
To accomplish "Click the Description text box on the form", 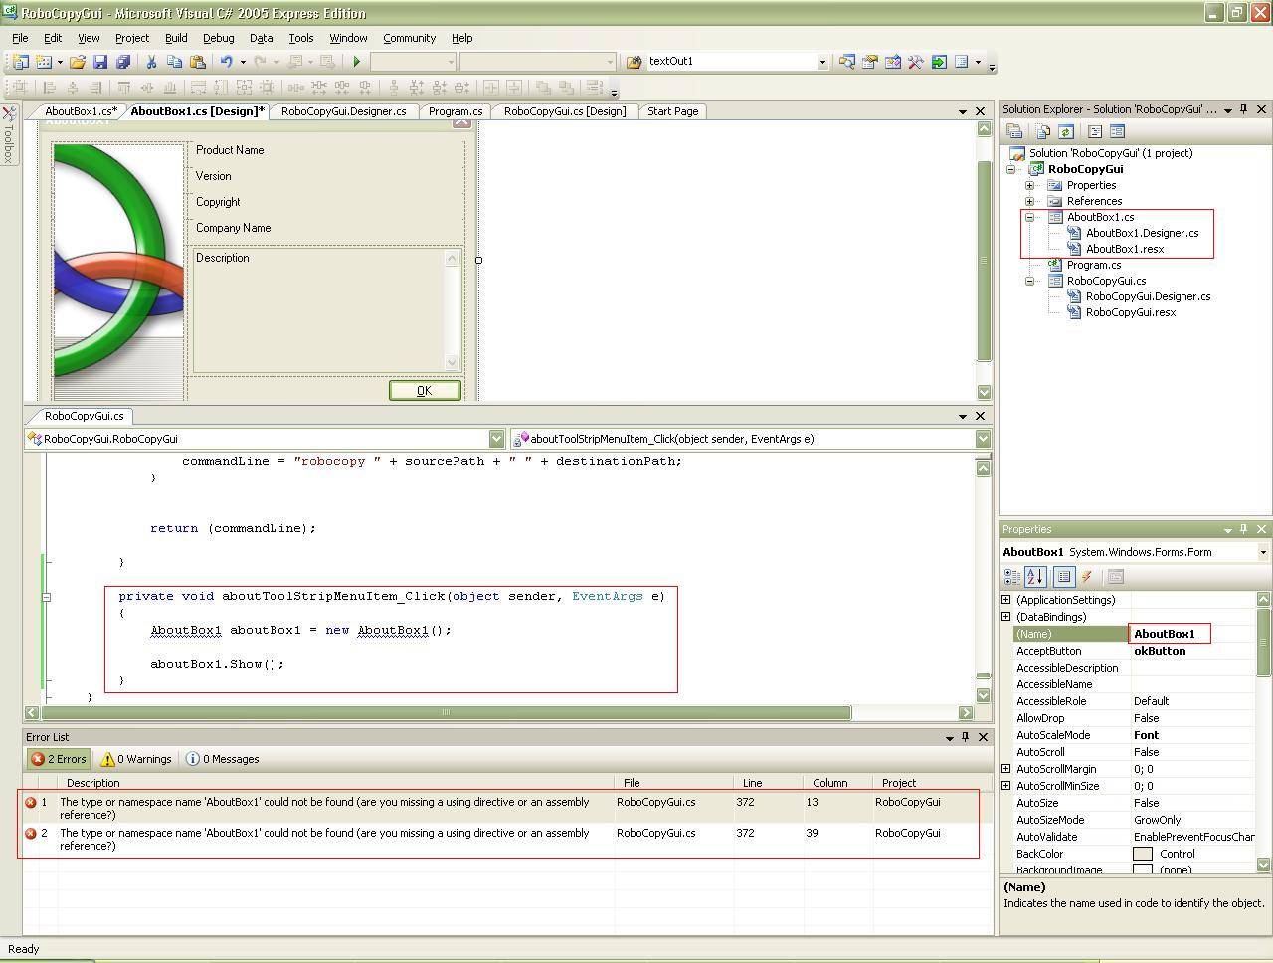I will pyautogui.click(x=326, y=309).
